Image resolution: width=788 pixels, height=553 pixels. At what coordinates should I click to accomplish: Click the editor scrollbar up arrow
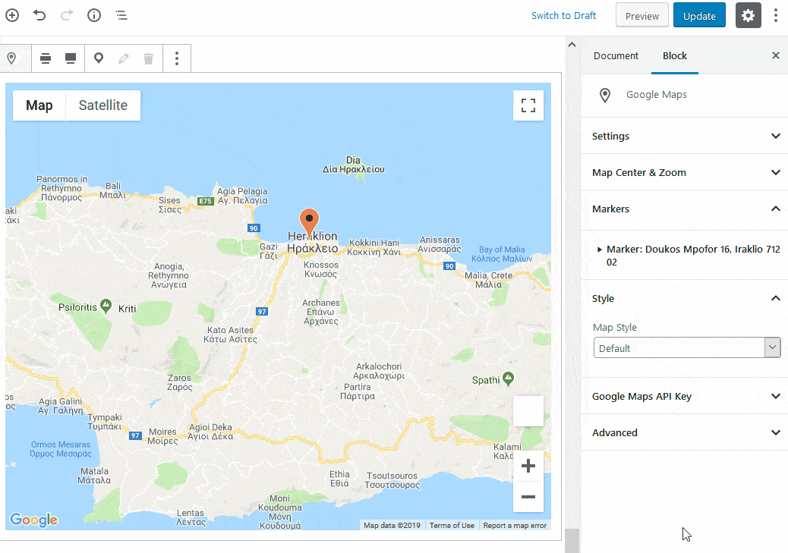click(572, 44)
